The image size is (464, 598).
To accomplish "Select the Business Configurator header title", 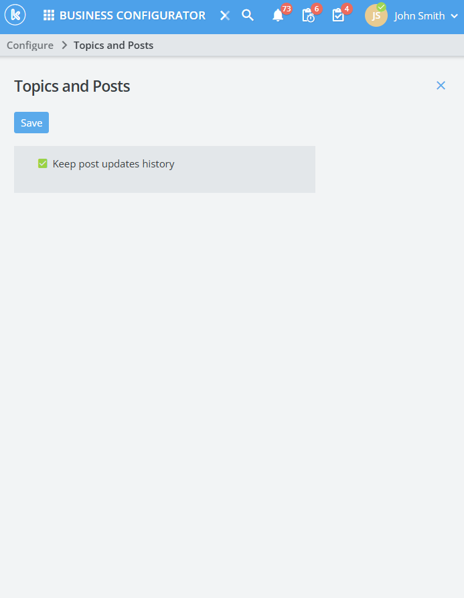I will pyautogui.click(x=133, y=15).
